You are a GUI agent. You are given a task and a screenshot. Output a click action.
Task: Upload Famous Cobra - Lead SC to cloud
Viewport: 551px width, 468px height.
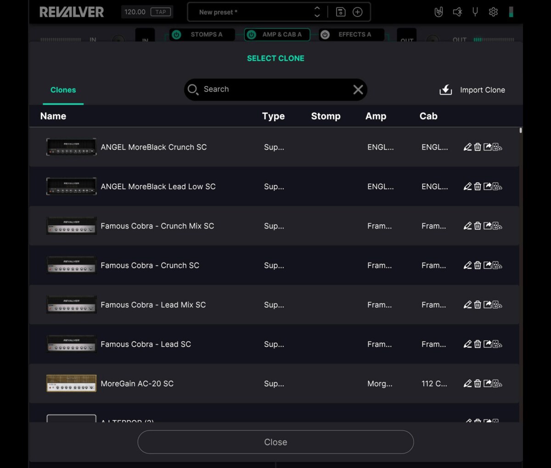click(x=498, y=345)
